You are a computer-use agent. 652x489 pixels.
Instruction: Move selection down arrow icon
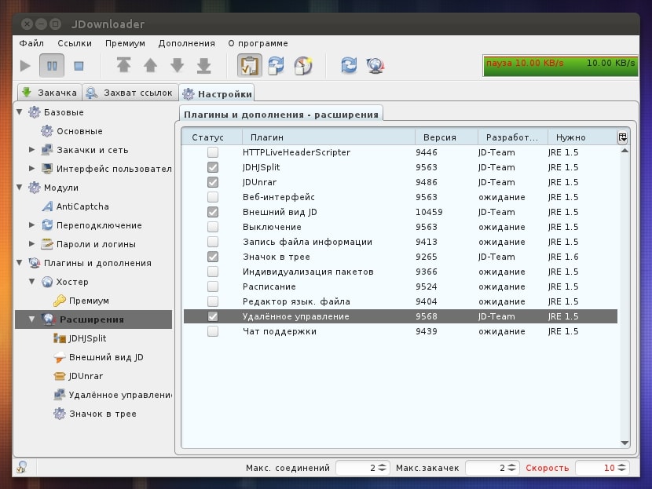pos(177,66)
